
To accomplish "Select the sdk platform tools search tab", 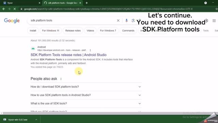I will point(63,3).
